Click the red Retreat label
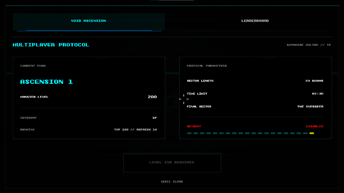Image resolution: width=344 pixels, height=193 pixels. [194, 126]
